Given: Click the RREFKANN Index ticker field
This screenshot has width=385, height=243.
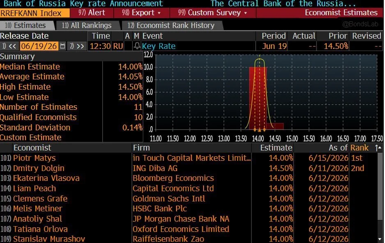Looking at the screenshot, I should [34, 13].
